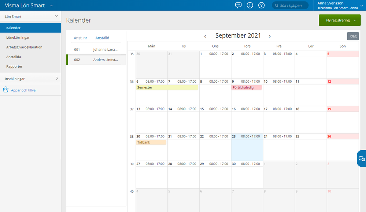366x212 pixels.
Task: Click the Idag button
Action: pyautogui.click(x=353, y=36)
